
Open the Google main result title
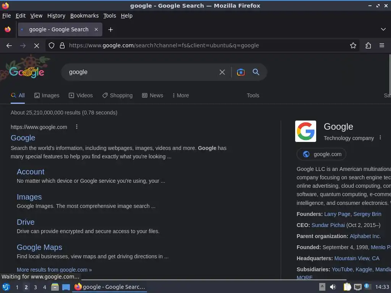coord(23,138)
